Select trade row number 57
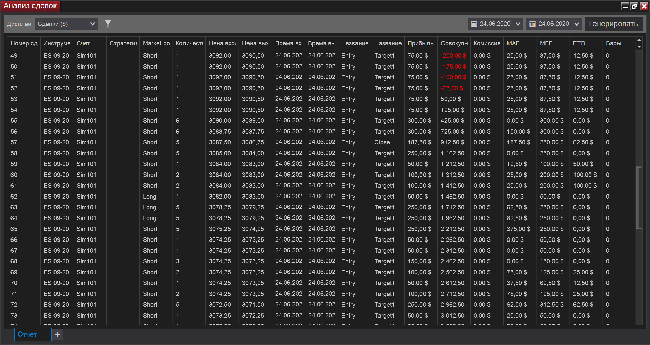Viewport: 650px width, 345px height. 321,142
